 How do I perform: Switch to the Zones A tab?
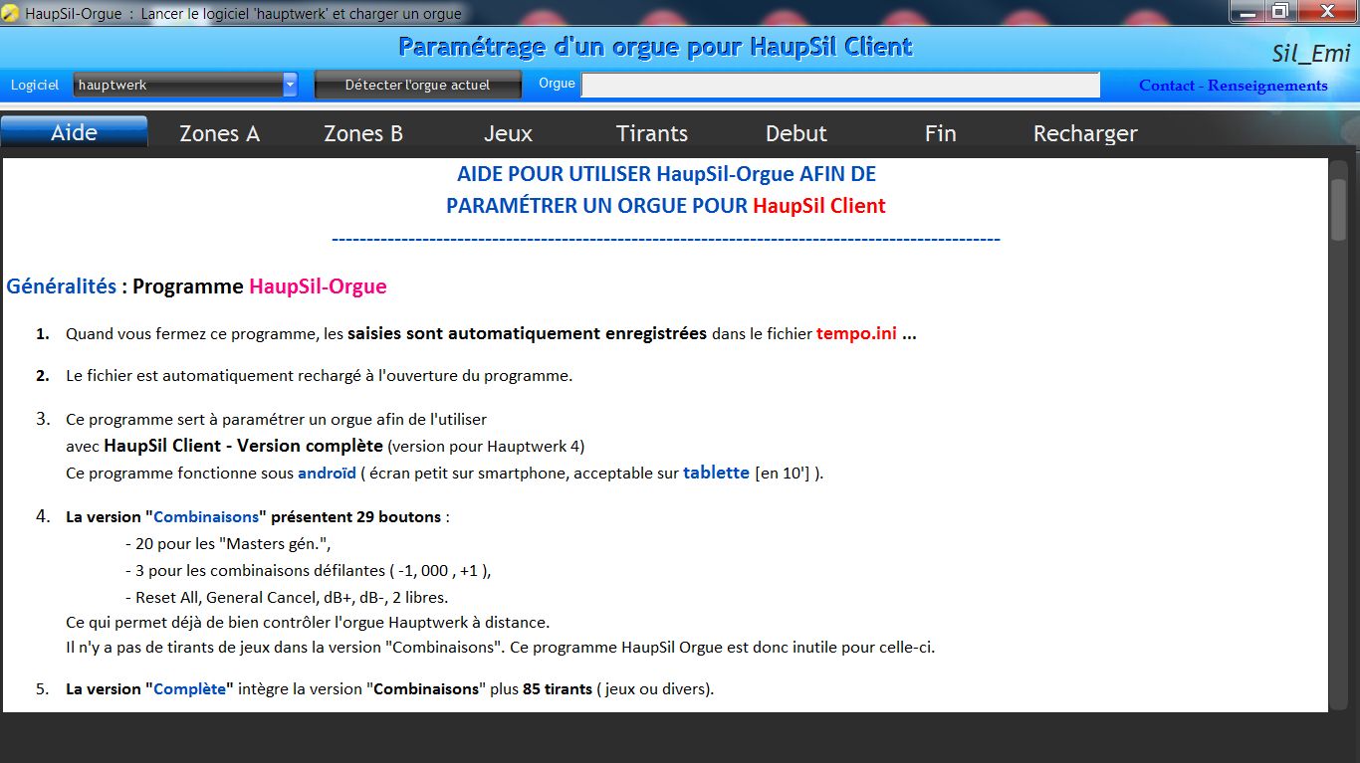[x=219, y=133]
